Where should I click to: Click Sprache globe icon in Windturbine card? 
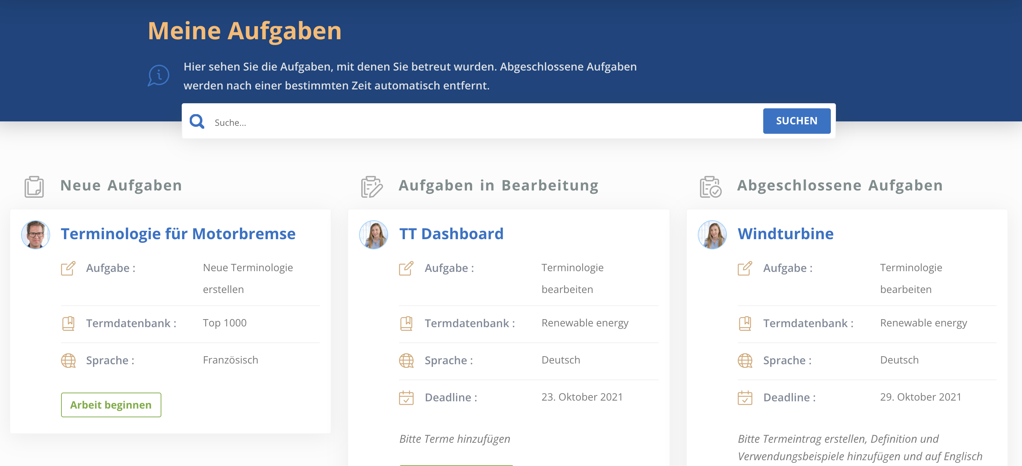[745, 361]
